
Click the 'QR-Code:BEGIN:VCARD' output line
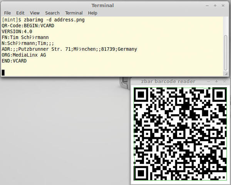[28, 26]
